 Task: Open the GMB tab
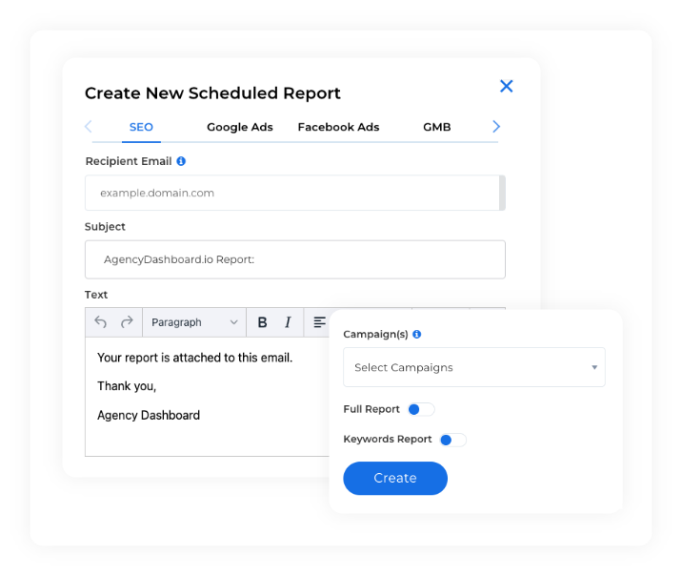pos(436,127)
